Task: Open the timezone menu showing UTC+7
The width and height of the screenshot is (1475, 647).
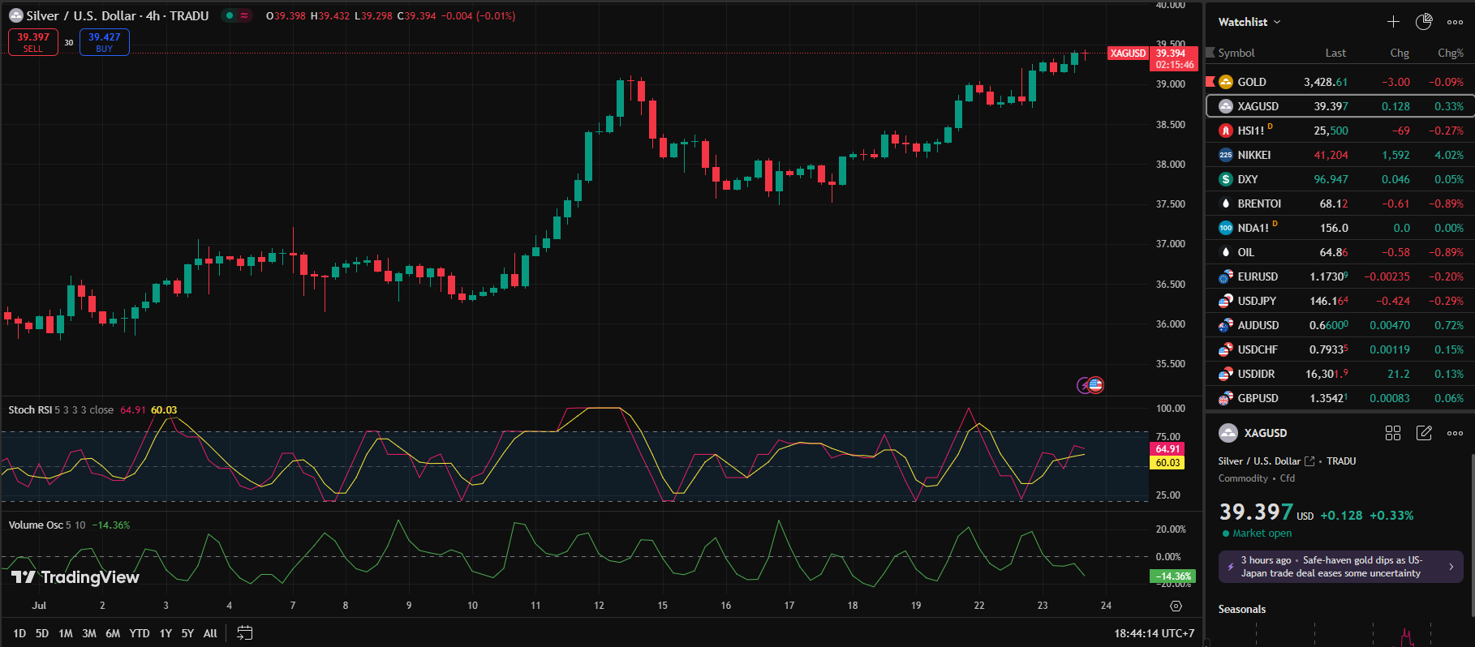Action: click(x=1154, y=633)
